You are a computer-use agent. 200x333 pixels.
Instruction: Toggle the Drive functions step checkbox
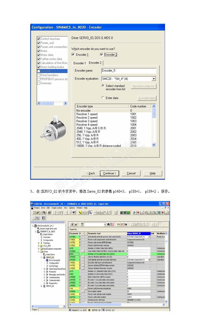(x=39, y=75)
